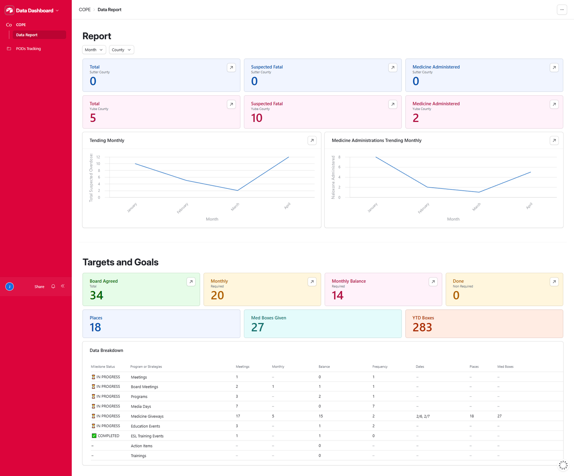574x476 pixels.
Task: Click the Programs row name
Action: [x=139, y=396]
